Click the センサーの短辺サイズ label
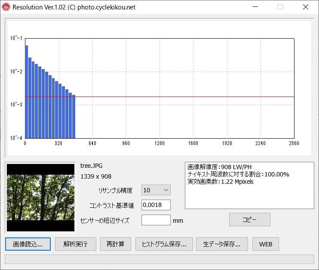This screenshot has width=319, height=270. pyautogui.click(x=104, y=221)
